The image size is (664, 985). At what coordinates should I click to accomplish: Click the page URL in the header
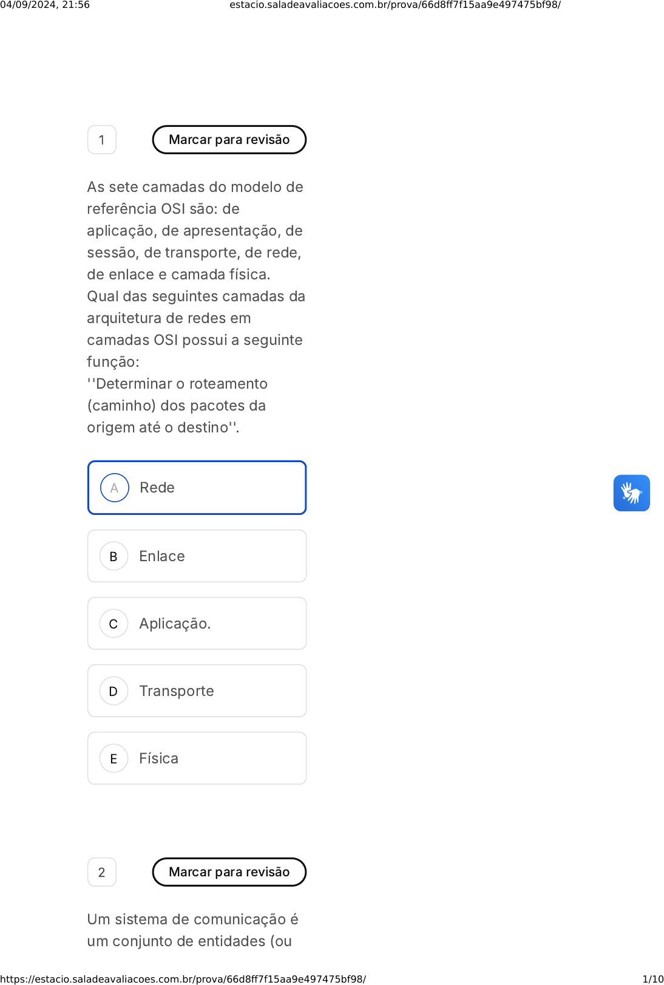pyautogui.click(x=395, y=5)
